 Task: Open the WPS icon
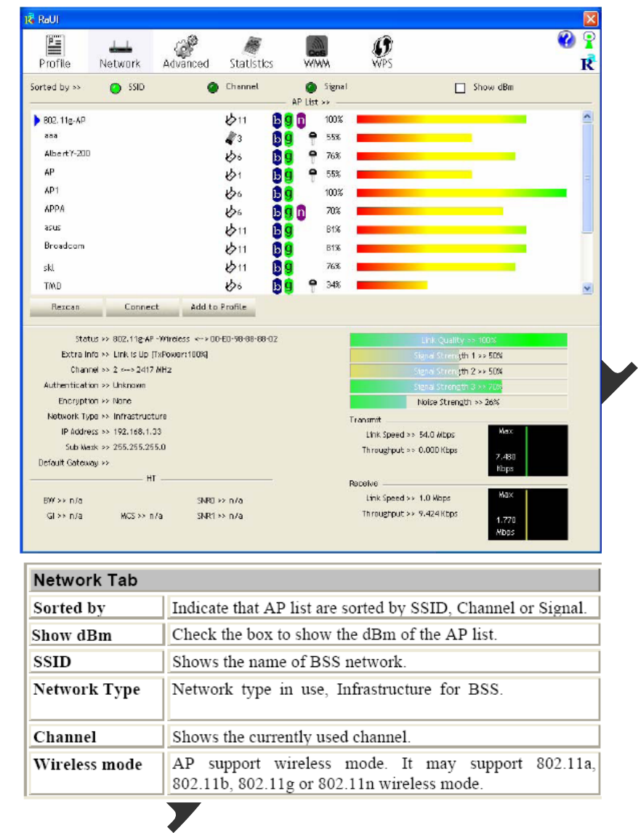pos(382,47)
